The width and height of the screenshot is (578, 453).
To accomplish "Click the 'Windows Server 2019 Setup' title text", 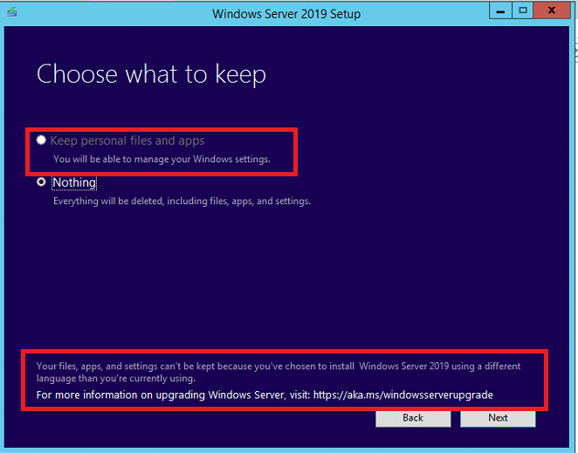I will pos(286,14).
